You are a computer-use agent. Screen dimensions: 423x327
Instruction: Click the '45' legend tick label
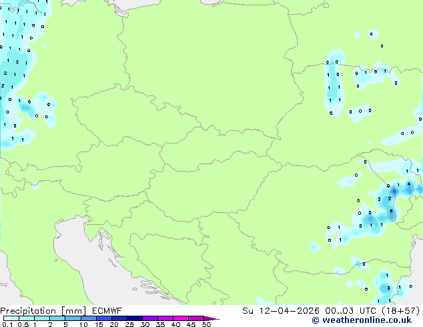pyautogui.click(x=191, y=324)
